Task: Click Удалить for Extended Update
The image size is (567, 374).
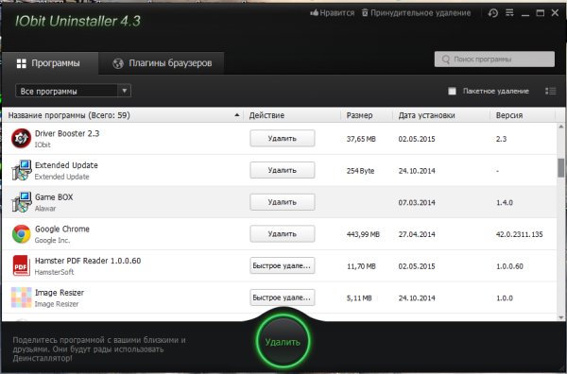Action: 282,170
